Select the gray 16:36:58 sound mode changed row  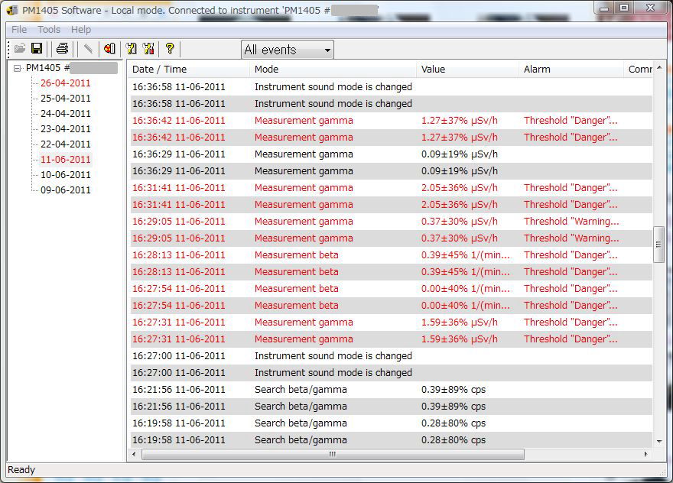coord(391,104)
